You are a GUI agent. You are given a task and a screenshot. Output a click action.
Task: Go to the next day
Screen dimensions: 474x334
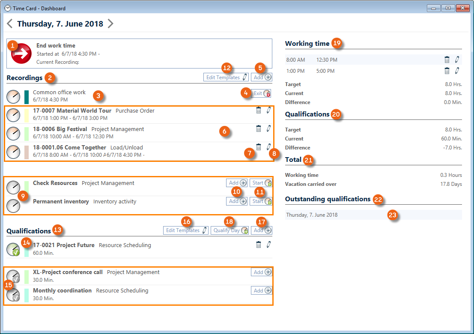click(110, 24)
